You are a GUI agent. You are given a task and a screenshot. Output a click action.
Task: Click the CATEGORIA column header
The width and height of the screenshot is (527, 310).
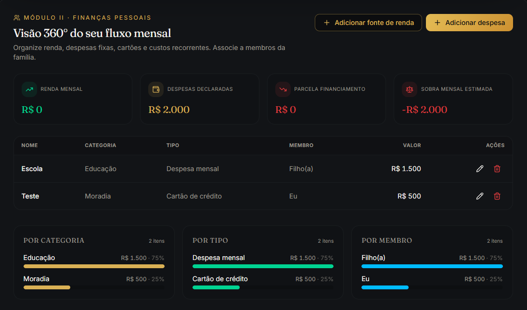pyautogui.click(x=101, y=145)
